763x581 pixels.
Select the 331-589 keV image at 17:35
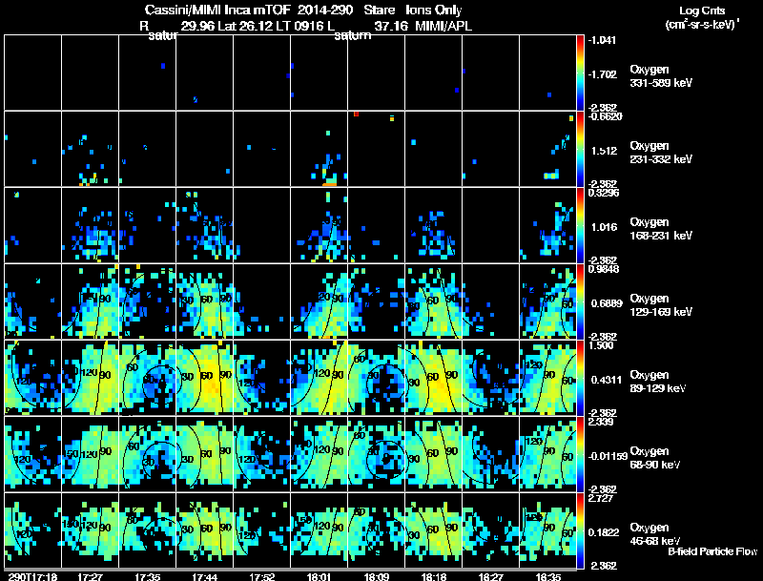[148, 73]
